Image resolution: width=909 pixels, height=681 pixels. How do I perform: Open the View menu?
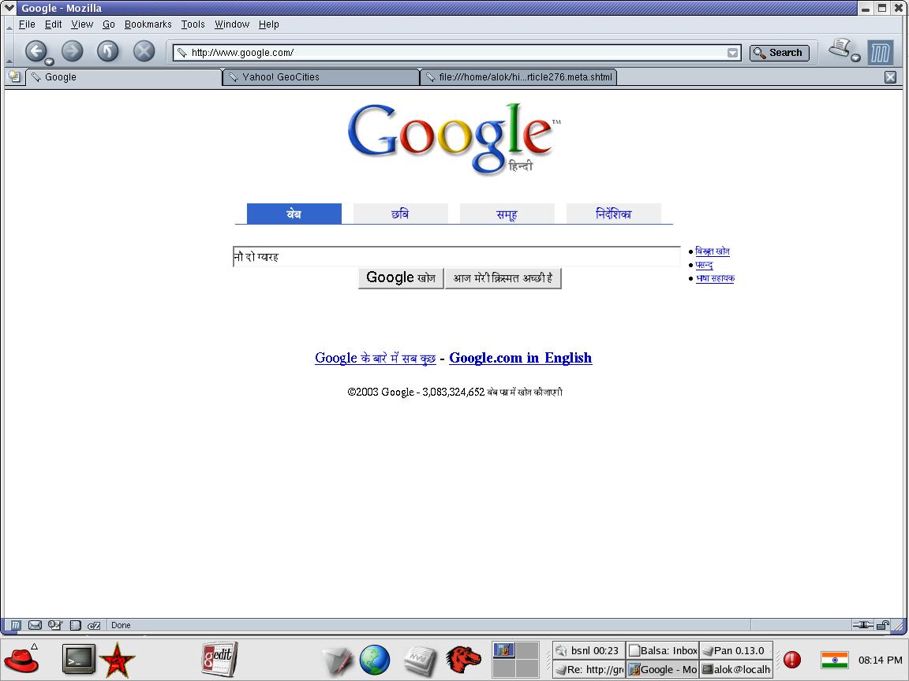click(82, 24)
